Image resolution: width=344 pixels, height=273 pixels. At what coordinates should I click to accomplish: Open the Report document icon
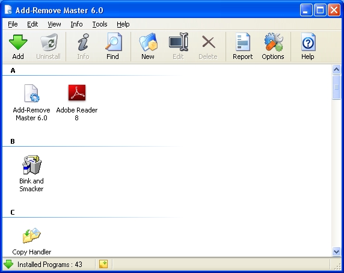tap(242, 42)
